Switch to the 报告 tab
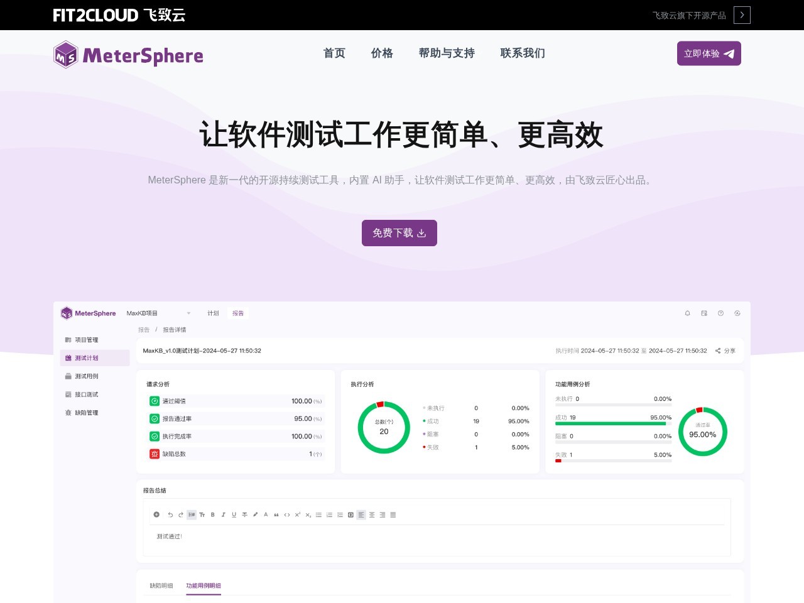Screen dimensions: 804x603 click(x=238, y=313)
